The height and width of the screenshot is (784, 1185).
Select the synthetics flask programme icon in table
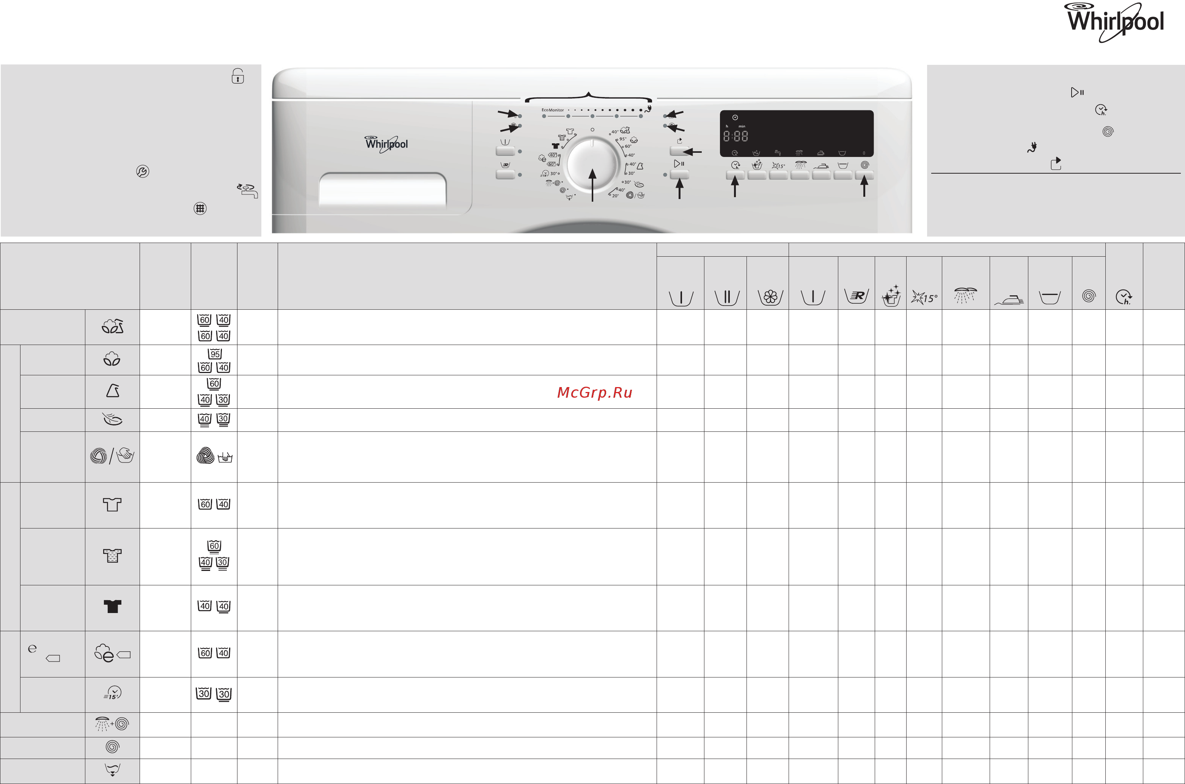(113, 390)
